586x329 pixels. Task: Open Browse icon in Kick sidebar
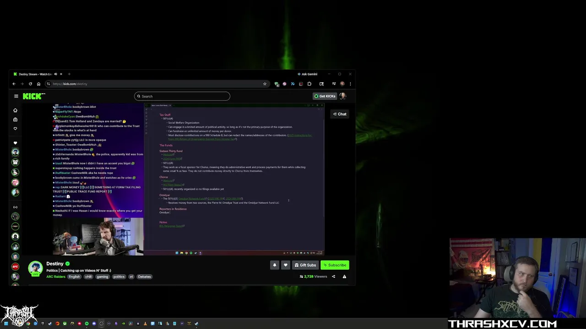15,119
